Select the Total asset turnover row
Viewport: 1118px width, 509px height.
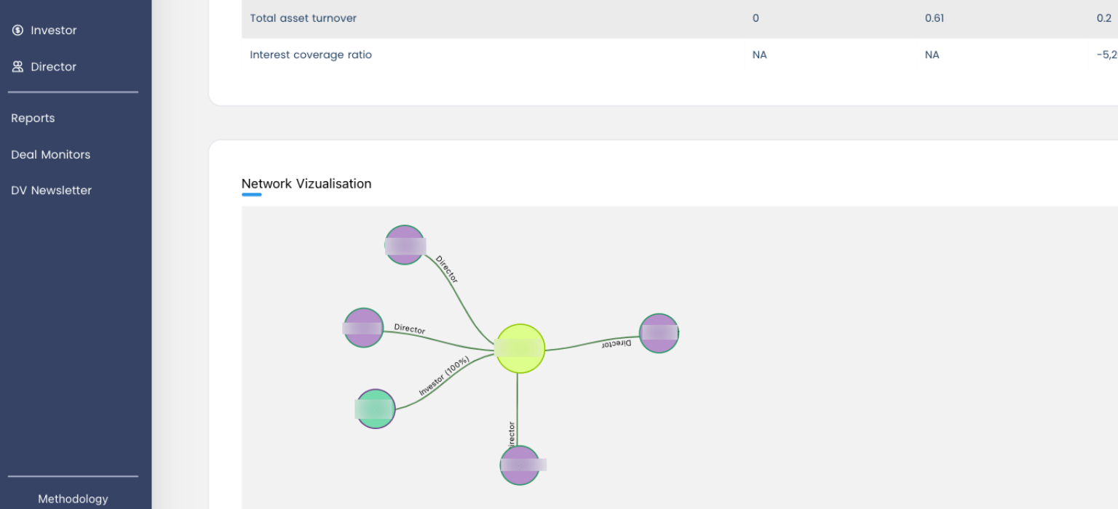[x=303, y=18]
